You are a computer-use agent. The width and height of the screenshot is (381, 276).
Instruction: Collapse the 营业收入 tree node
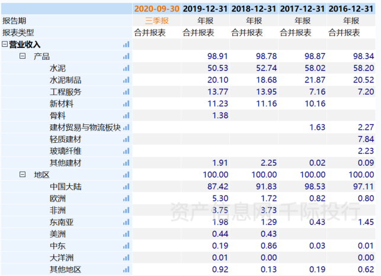pyautogui.click(x=5, y=44)
